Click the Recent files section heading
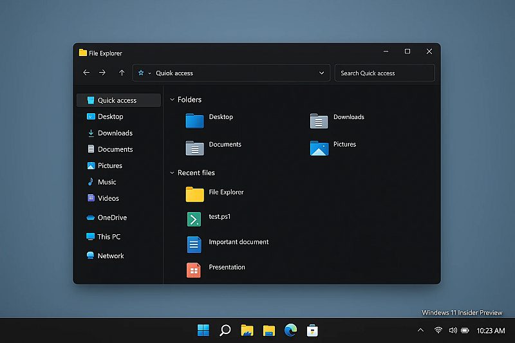The image size is (515, 343). pos(196,172)
